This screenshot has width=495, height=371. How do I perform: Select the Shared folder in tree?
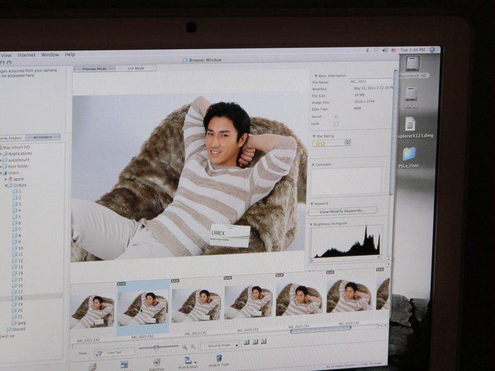[16, 329]
